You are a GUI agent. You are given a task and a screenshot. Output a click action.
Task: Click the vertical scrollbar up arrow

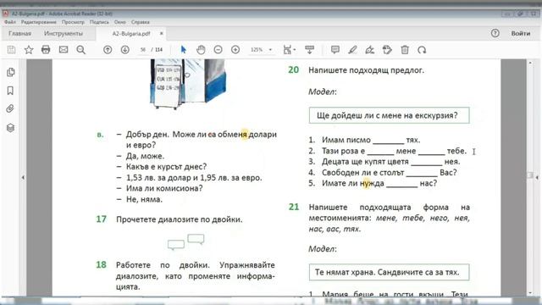tap(530, 63)
